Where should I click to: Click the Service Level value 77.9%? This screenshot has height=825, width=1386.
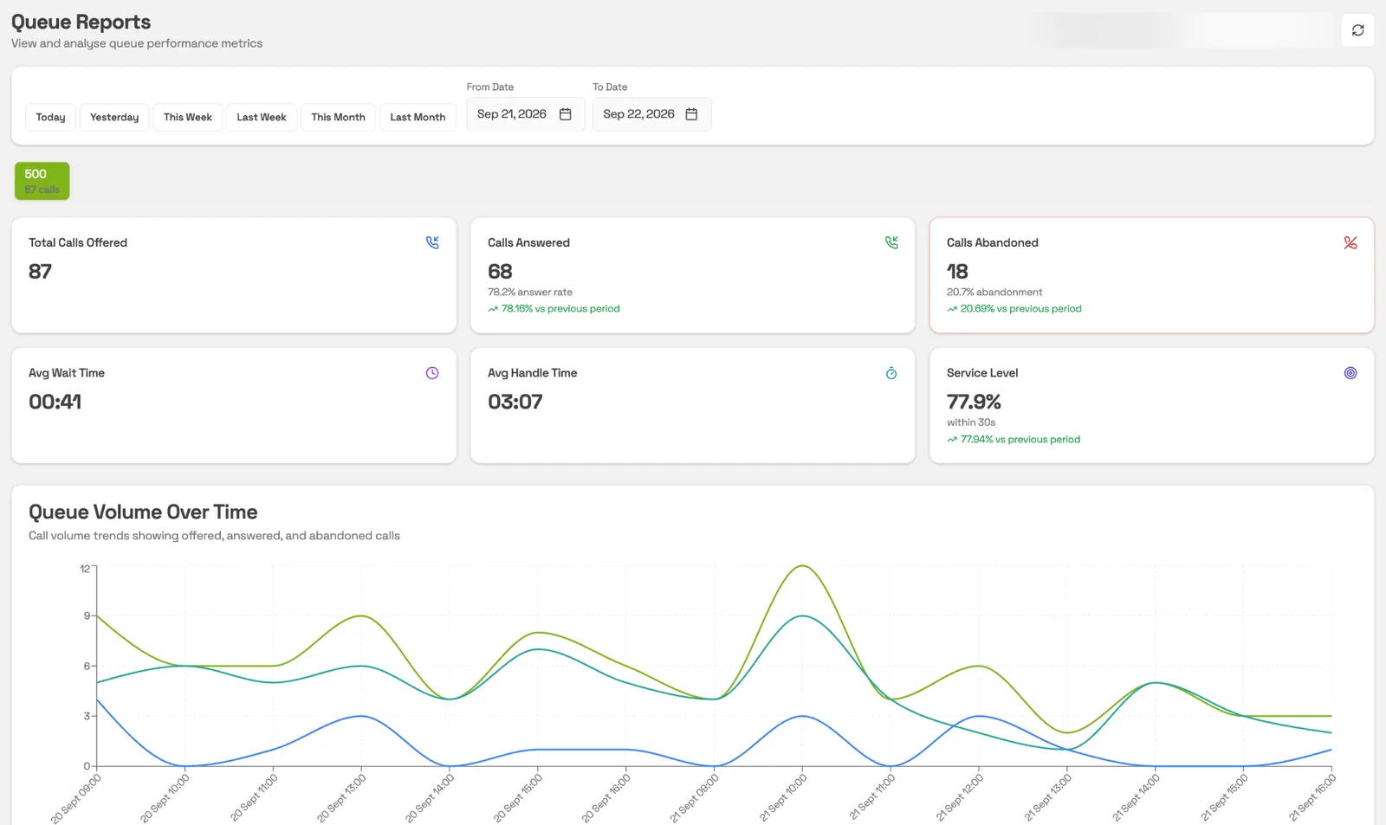974,402
